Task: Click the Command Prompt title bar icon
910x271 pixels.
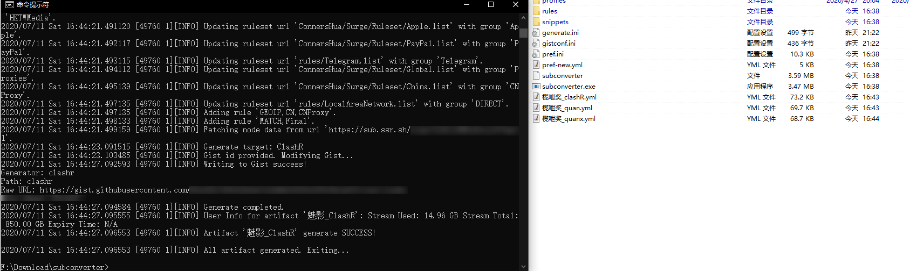Action: pyautogui.click(x=9, y=4)
